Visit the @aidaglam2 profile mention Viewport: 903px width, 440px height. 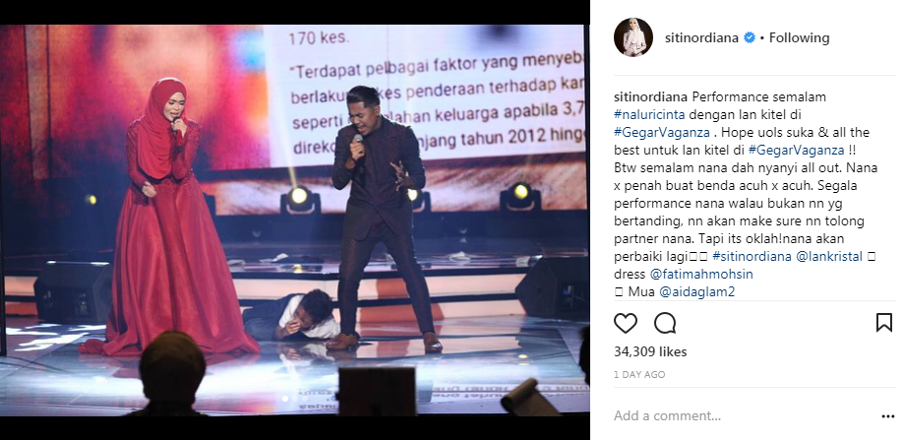[696, 292]
